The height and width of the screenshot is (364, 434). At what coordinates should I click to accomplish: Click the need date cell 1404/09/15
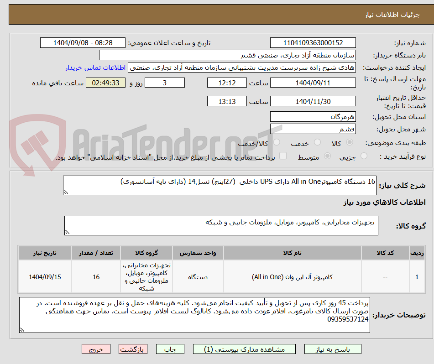point(45,277)
